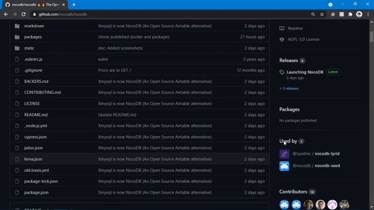Image resolution: width=374 pixels, height=210 pixels.
Task: Open package.json file
Action: [36, 192]
